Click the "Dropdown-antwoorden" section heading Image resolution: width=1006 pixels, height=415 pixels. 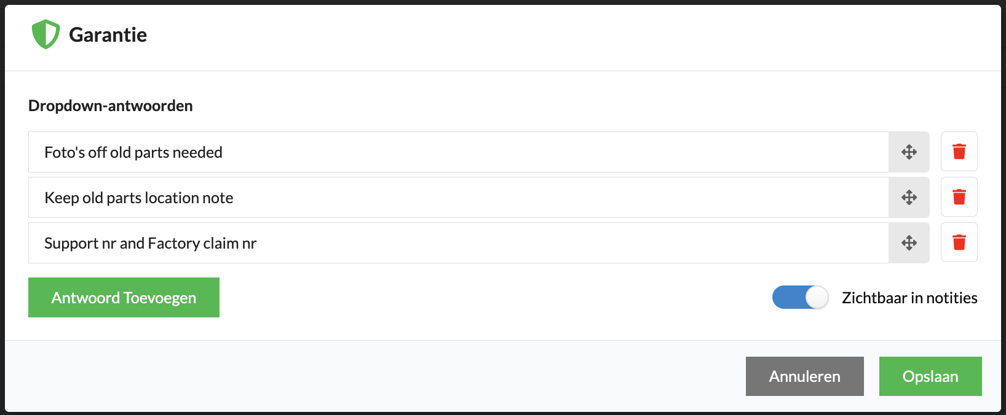(111, 106)
